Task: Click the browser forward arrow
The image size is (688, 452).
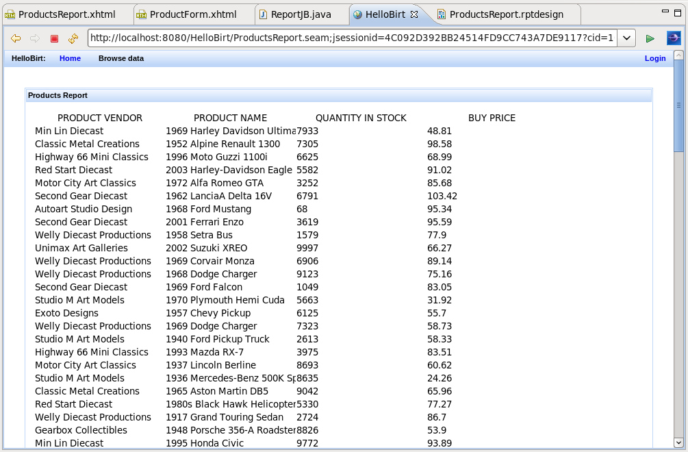Action: (35, 38)
